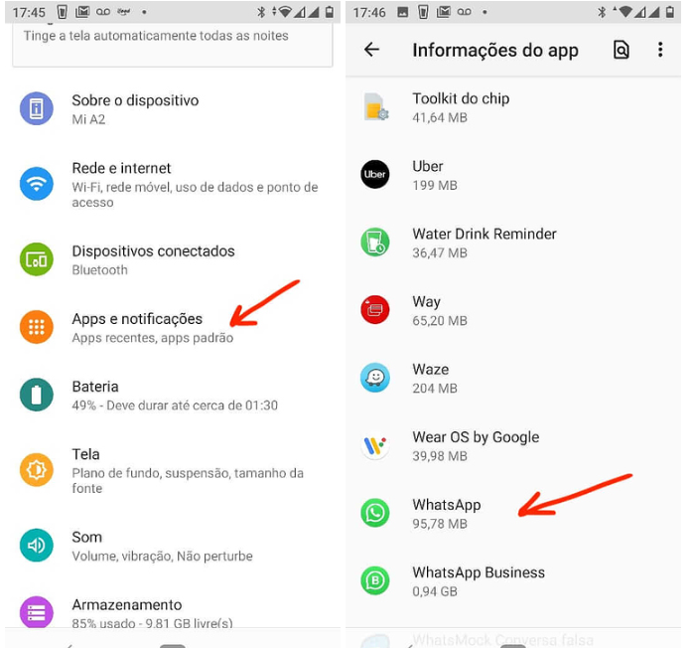The image size is (693, 648).
Task: Tap the Som speaker icon
Action: coord(37,546)
